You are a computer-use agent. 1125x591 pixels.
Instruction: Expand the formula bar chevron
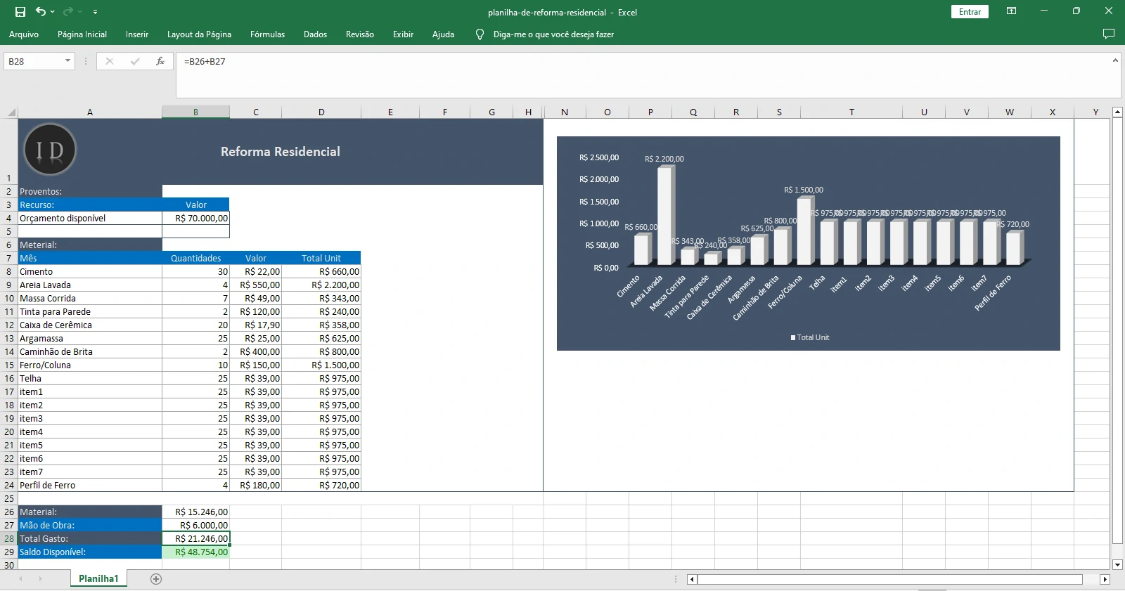coord(1115,61)
